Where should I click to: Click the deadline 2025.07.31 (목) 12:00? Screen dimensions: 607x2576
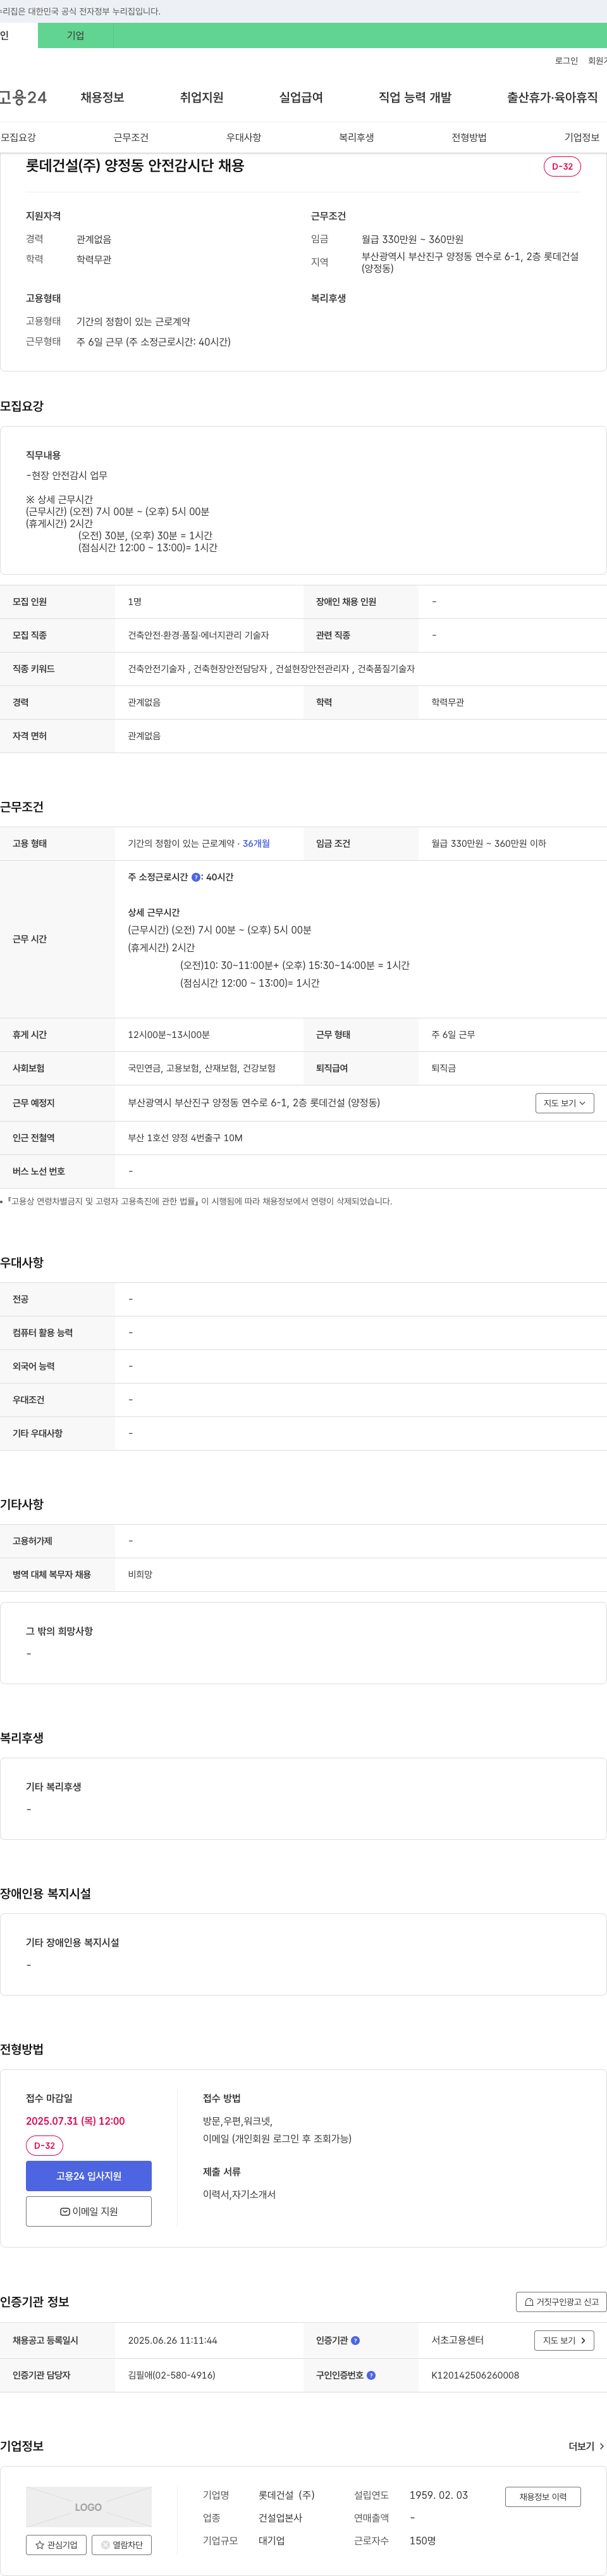[x=75, y=2120]
